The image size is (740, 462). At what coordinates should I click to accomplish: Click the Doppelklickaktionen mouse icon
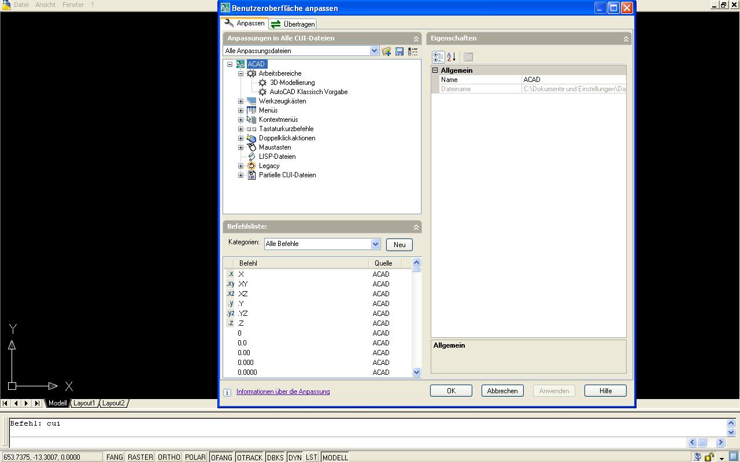pyautogui.click(x=251, y=138)
